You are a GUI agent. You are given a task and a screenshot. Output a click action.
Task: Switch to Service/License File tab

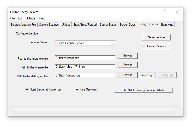[23, 25]
